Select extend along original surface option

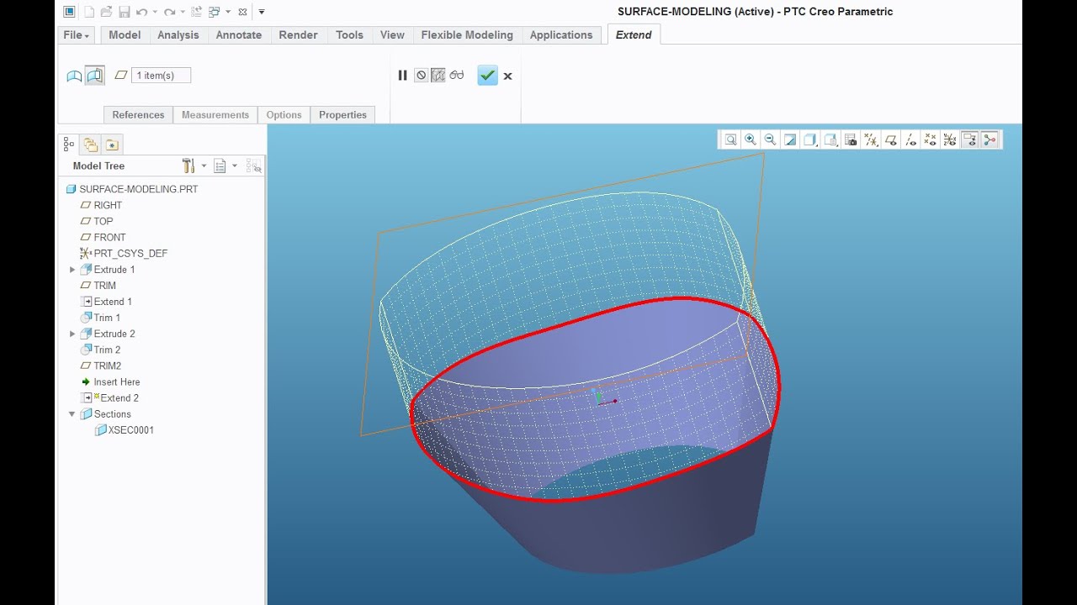coord(74,76)
